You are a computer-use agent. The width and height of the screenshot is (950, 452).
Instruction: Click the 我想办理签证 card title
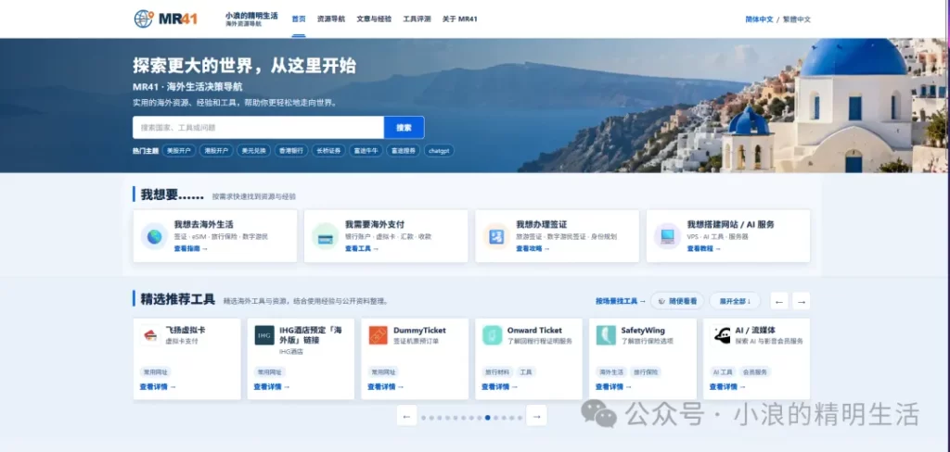coord(542,224)
